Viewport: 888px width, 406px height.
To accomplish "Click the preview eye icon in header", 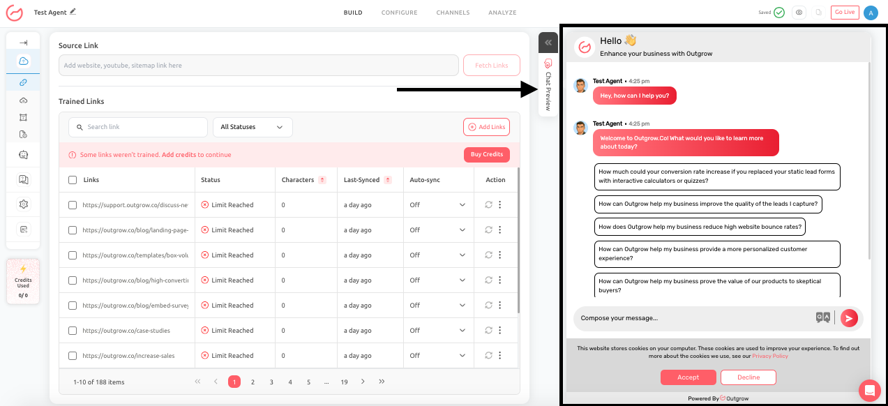I will pos(799,13).
